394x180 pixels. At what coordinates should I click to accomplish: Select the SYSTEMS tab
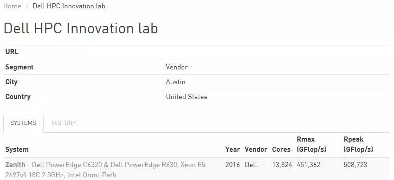click(x=23, y=123)
